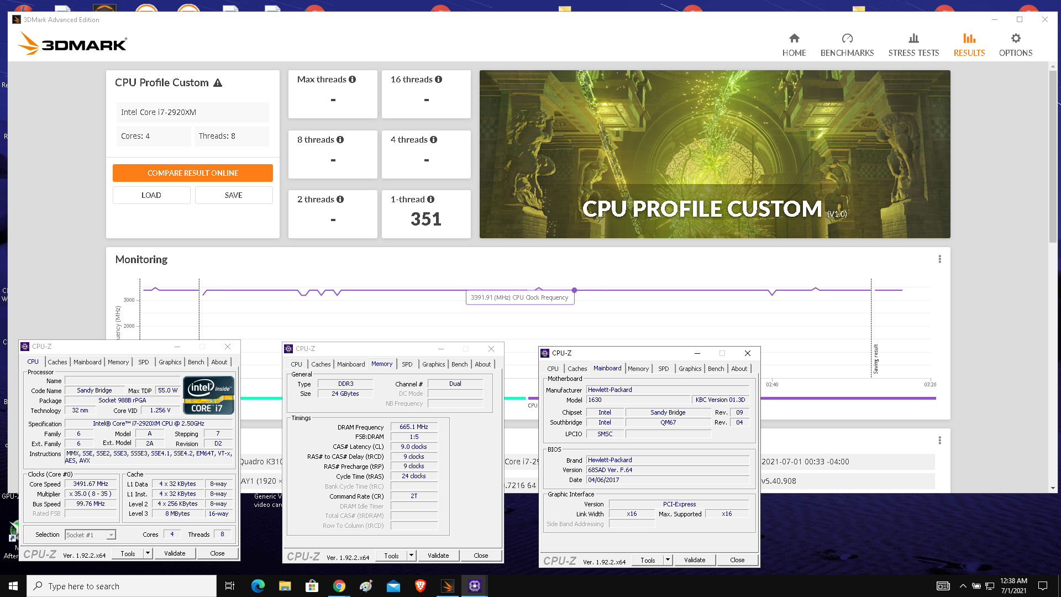Click the SAVE button
Image resolution: width=1061 pixels, height=597 pixels.
click(x=234, y=195)
